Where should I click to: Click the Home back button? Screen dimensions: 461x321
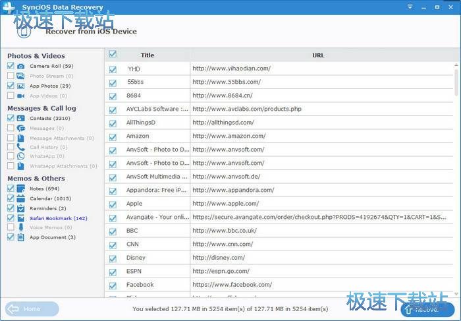32,309
